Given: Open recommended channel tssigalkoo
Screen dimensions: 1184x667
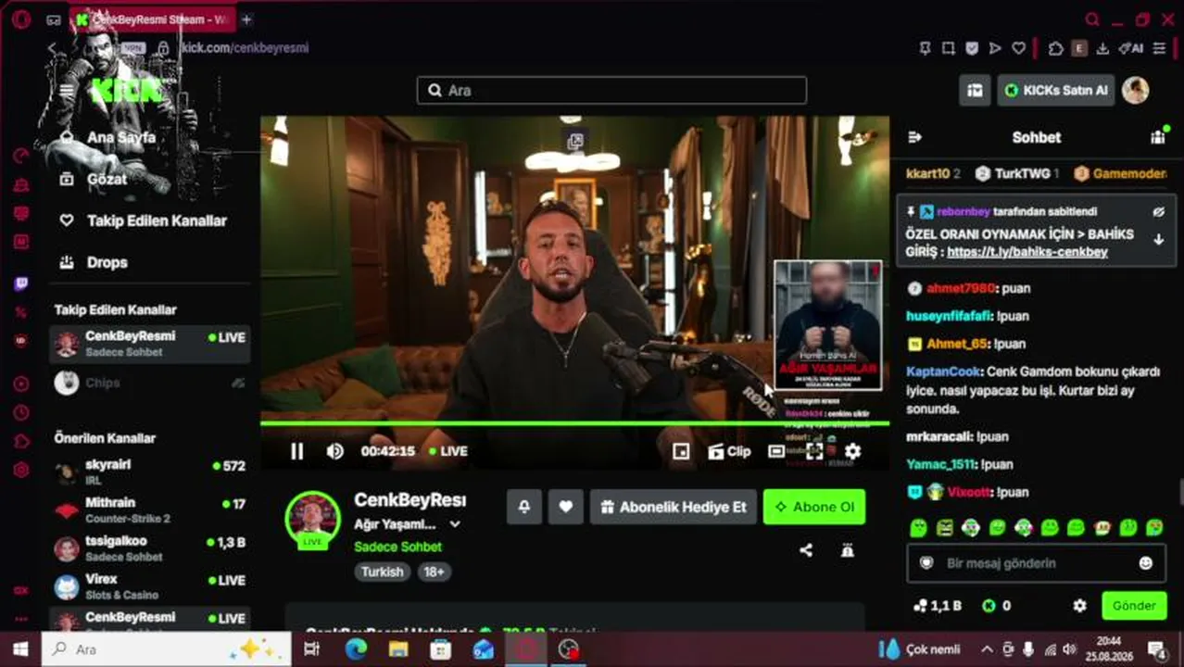Looking at the screenshot, I should pos(149,548).
